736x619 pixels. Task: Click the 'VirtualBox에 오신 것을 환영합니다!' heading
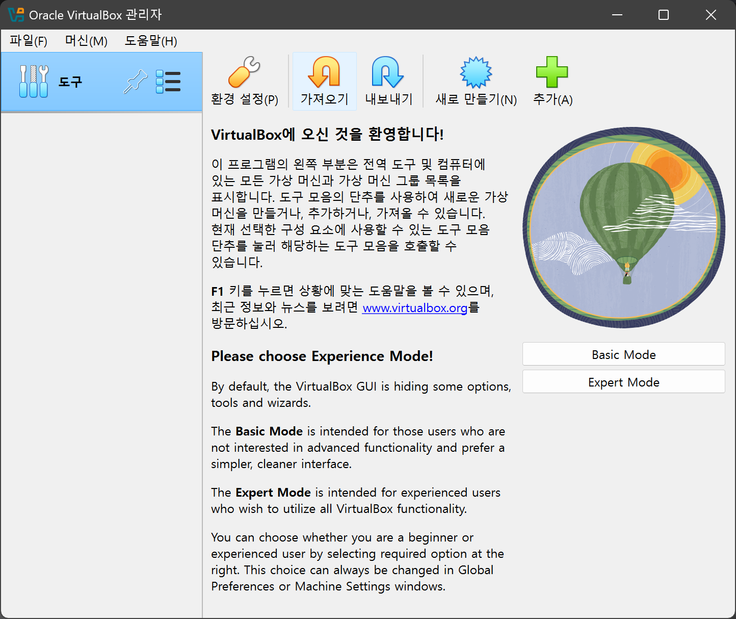click(x=327, y=135)
